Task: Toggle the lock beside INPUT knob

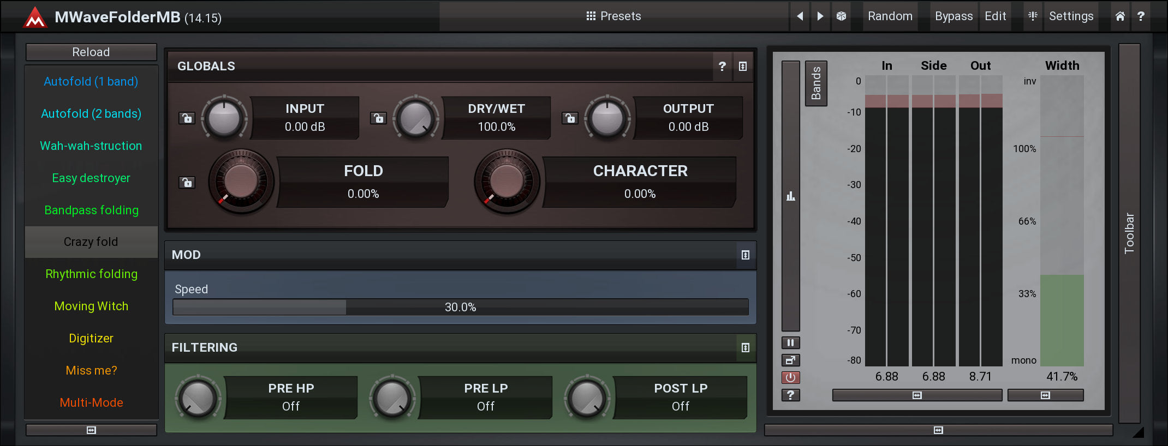Action: (x=187, y=118)
